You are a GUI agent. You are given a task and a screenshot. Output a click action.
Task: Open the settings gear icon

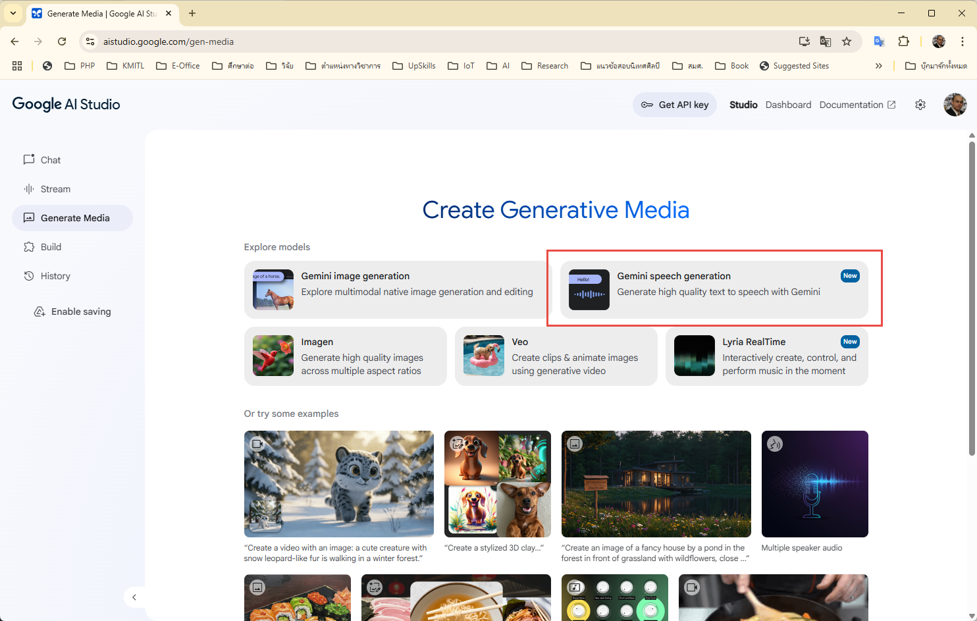click(x=920, y=105)
